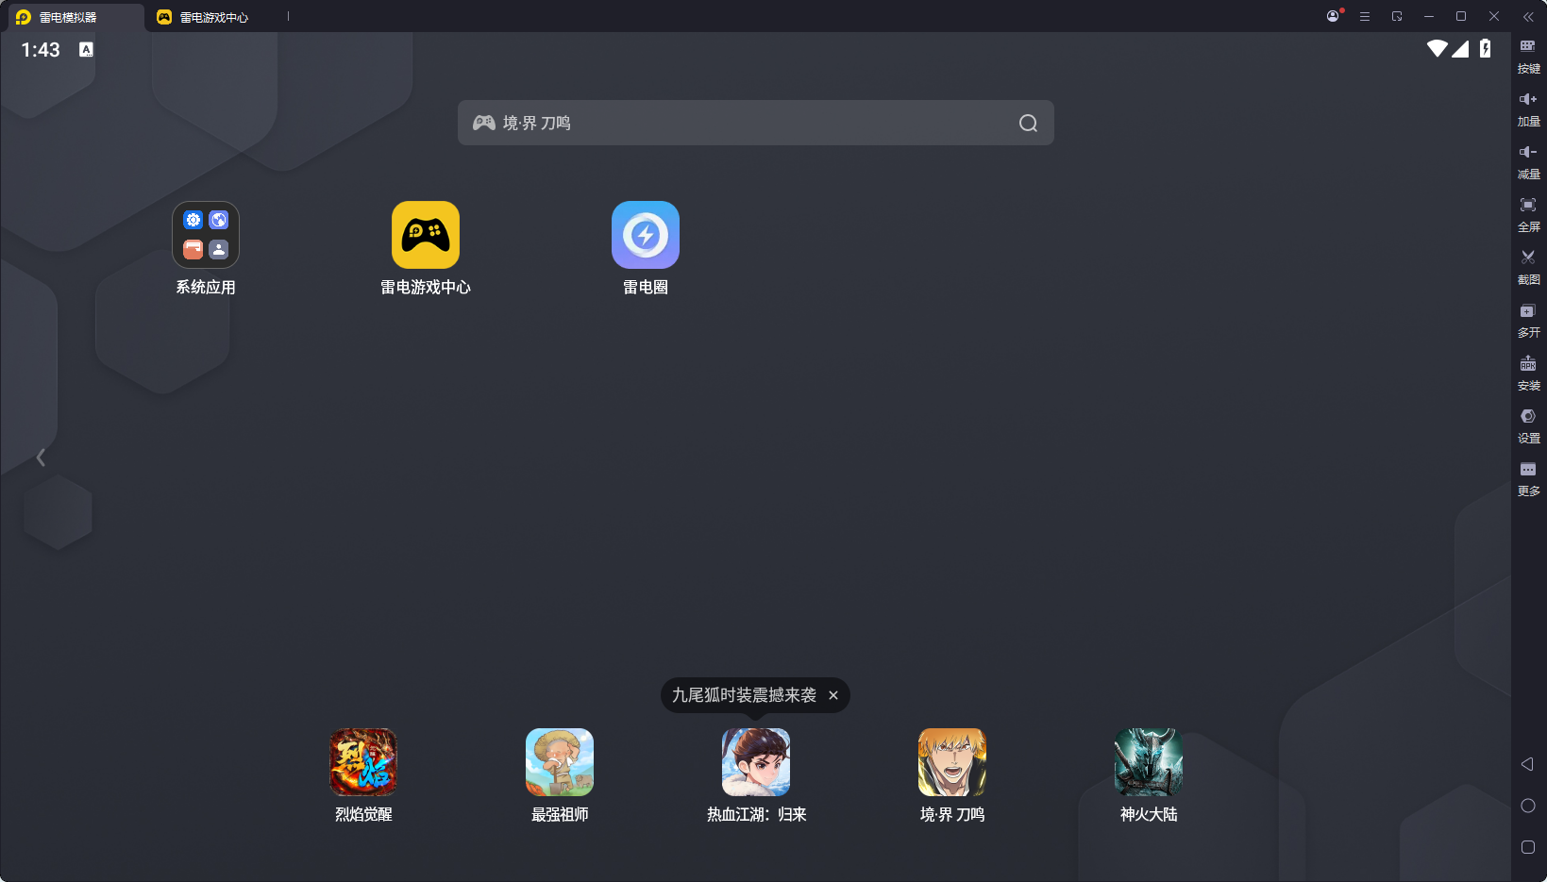Image resolution: width=1547 pixels, height=882 pixels.
Task: Open the user account icon in title bar
Action: [1333, 16]
